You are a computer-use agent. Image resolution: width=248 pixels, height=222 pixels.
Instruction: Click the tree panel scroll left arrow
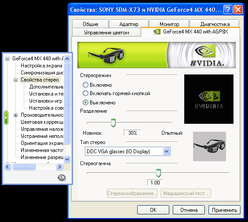click(7, 166)
